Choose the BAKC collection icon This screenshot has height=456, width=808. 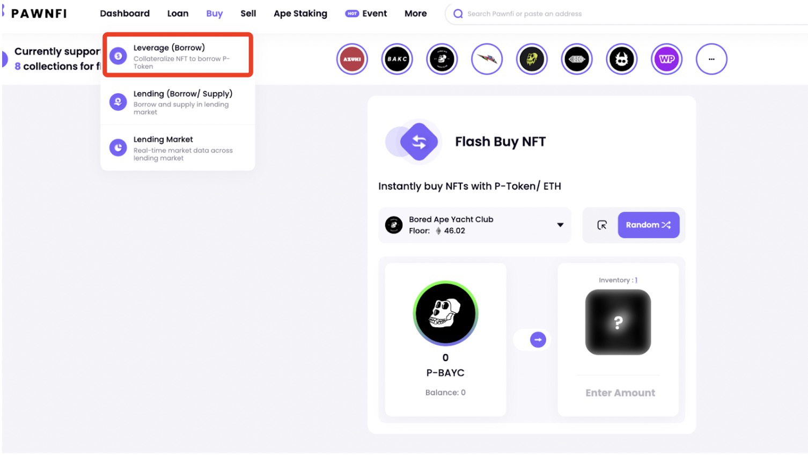coord(397,59)
